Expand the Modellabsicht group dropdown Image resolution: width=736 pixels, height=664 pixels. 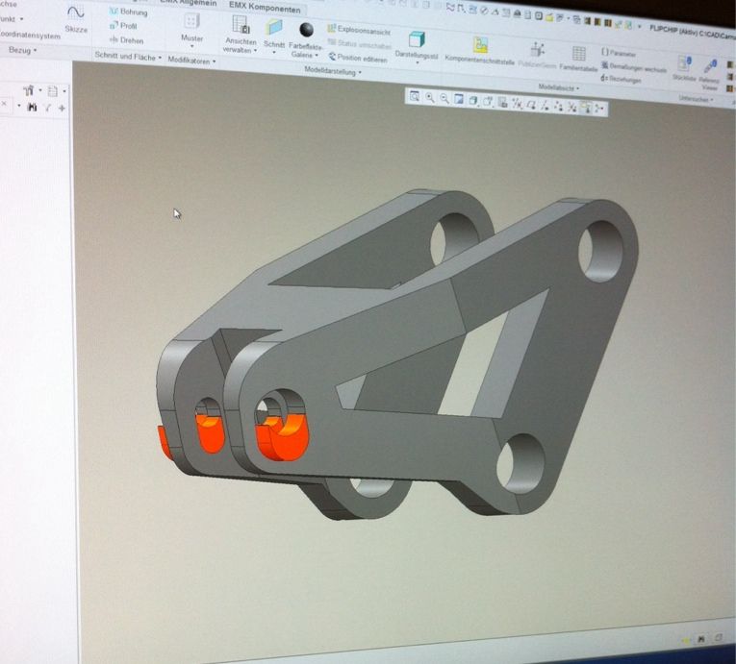[558, 87]
